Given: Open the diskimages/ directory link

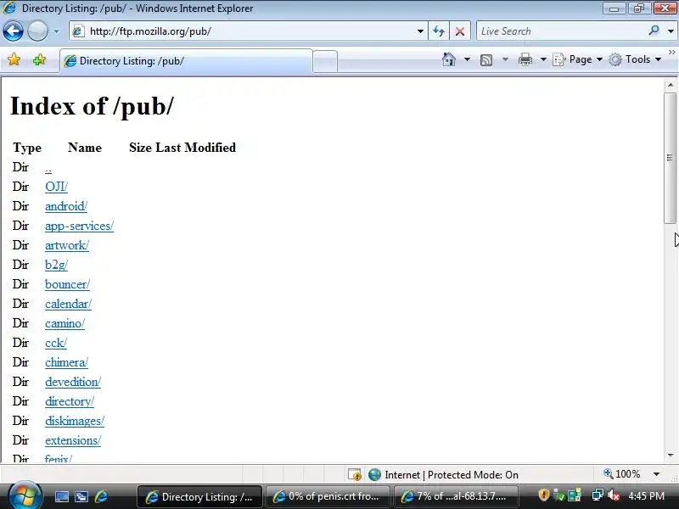Looking at the screenshot, I should pos(75,421).
